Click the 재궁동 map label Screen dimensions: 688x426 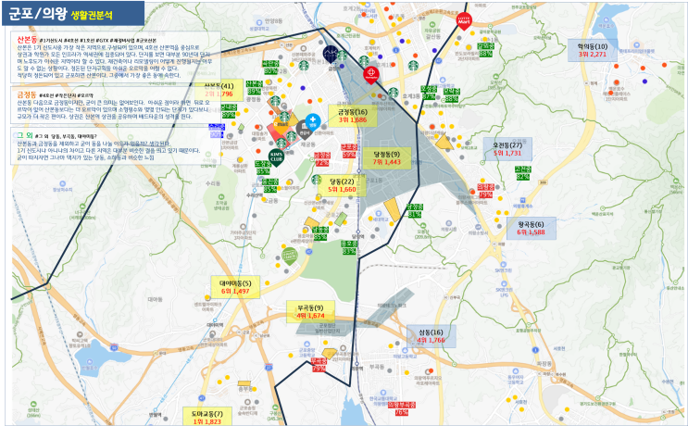[x=308, y=144]
